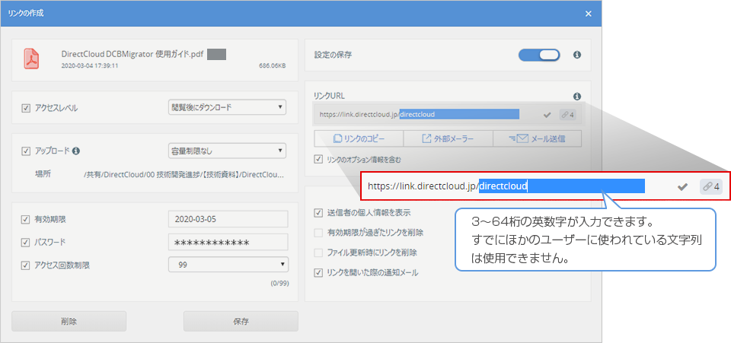Click the timestamp 2020-03-04 17:39:11

(x=90, y=66)
